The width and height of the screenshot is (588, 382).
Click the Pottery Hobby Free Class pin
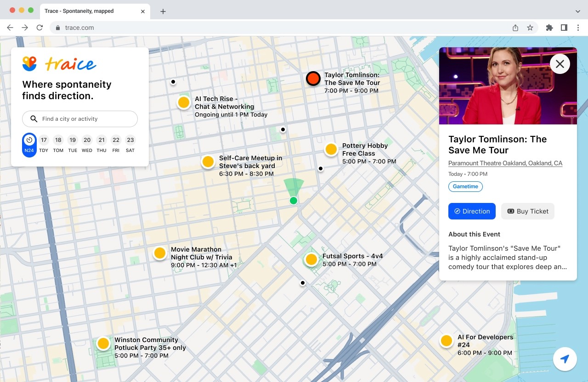tap(331, 149)
